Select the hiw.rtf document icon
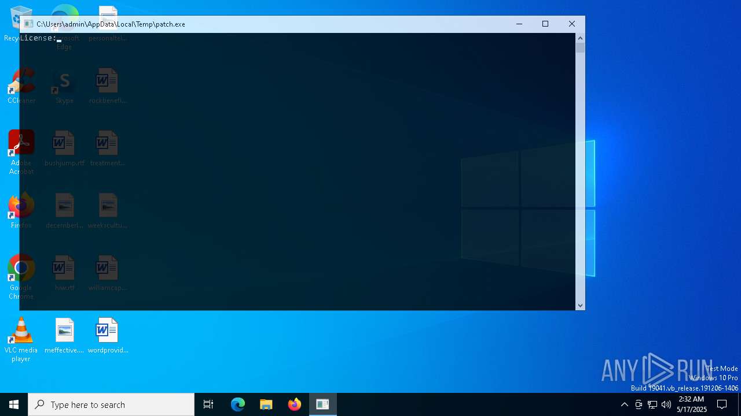Screen dimensions: 741x416 pyautogui.click(x=64, y=273)
